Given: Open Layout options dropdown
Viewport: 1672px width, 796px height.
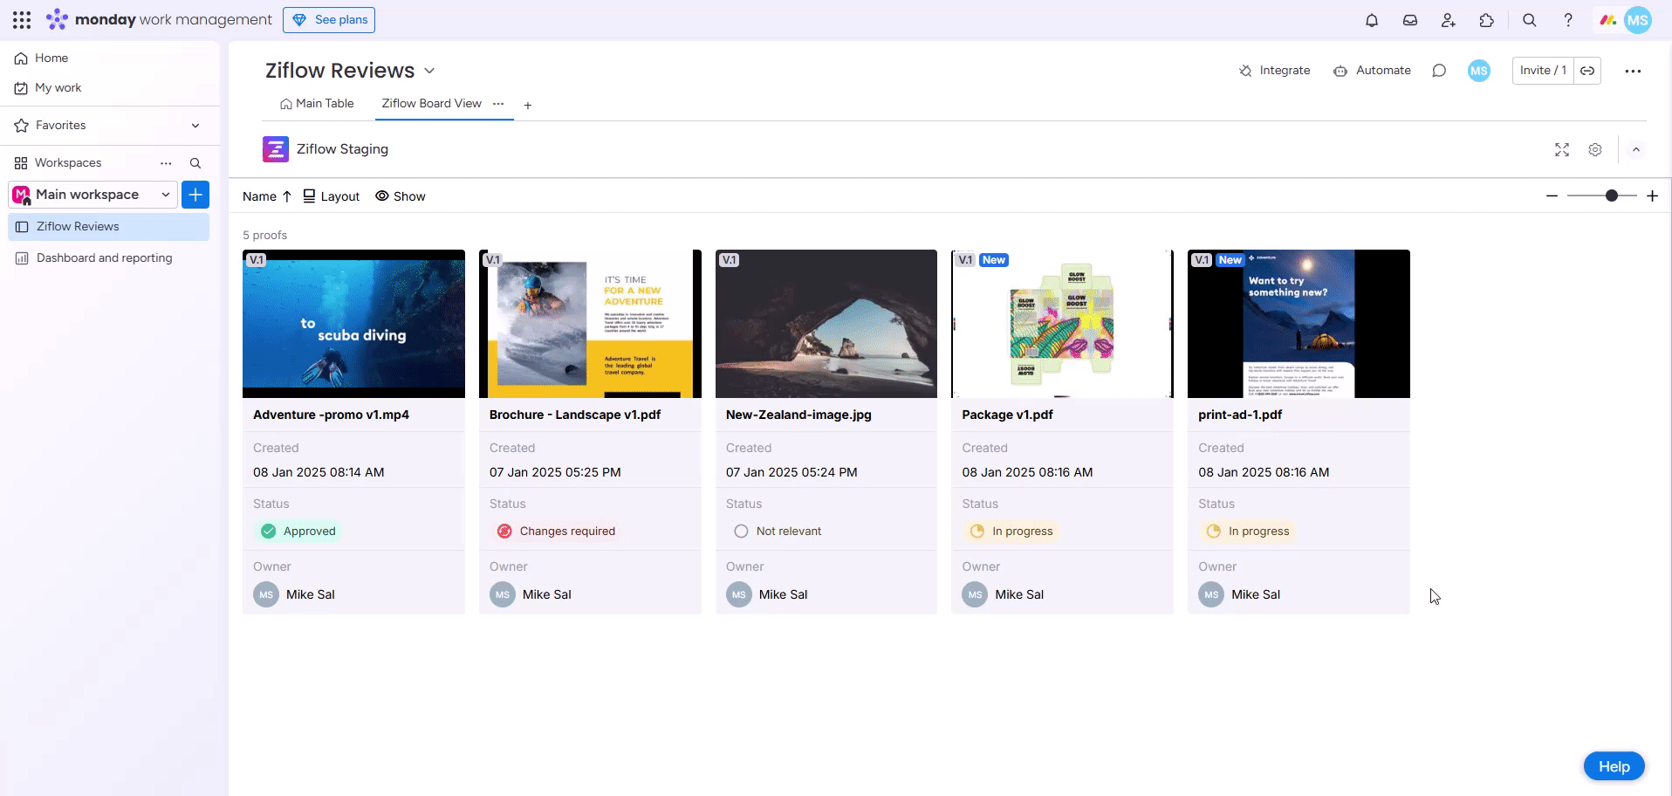Looking at the screenshot, I should pyautogui.click(x=332, y=196).
